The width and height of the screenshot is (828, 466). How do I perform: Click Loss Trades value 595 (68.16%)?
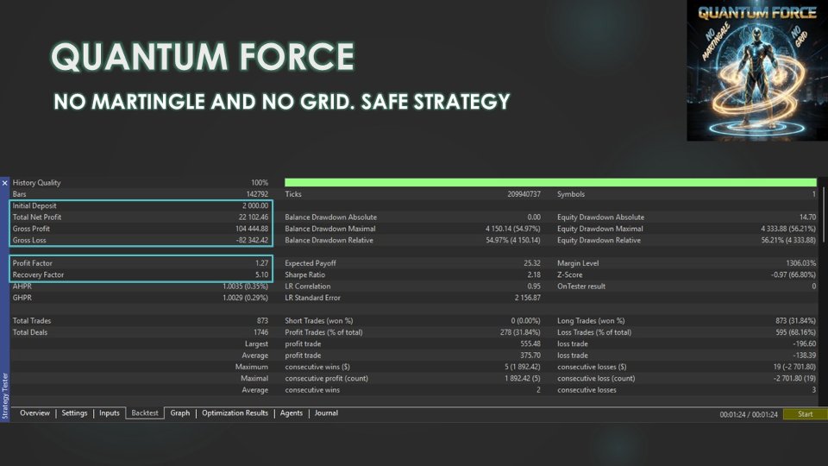[796, 332]
